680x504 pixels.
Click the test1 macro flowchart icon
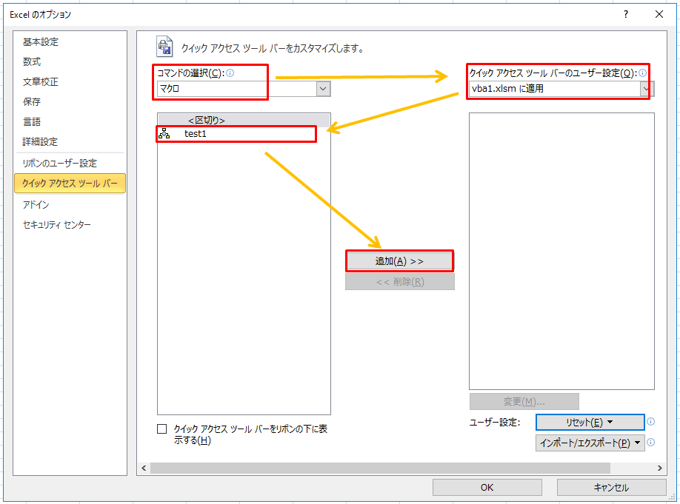[164, 133]
